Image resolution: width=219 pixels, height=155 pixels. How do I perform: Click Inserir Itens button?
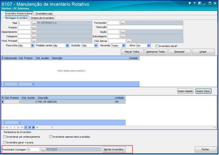pos(203,91)
